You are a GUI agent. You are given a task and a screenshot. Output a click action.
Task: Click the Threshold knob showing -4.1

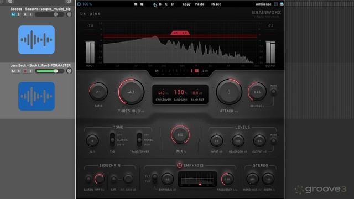(x=131, y=92)
